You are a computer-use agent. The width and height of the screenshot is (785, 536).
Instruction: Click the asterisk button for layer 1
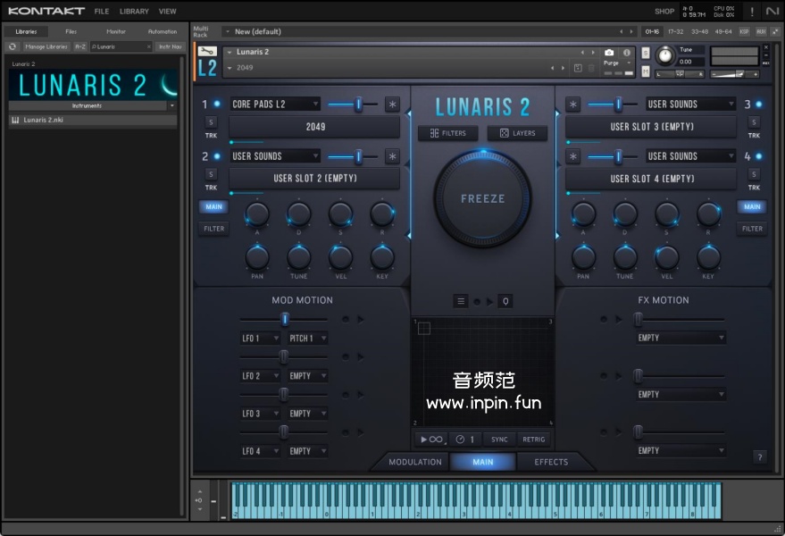[392, 105]
